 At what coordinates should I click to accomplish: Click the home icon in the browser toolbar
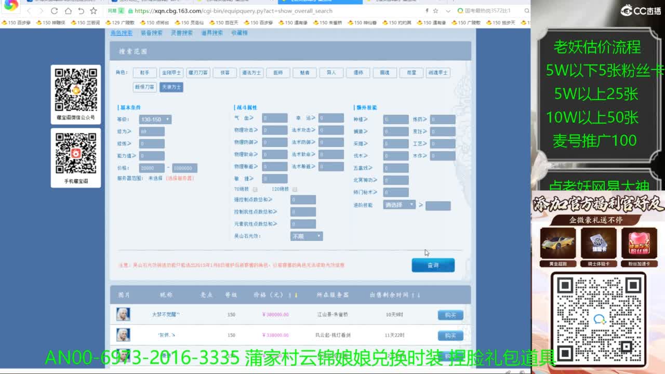[69, 10]
